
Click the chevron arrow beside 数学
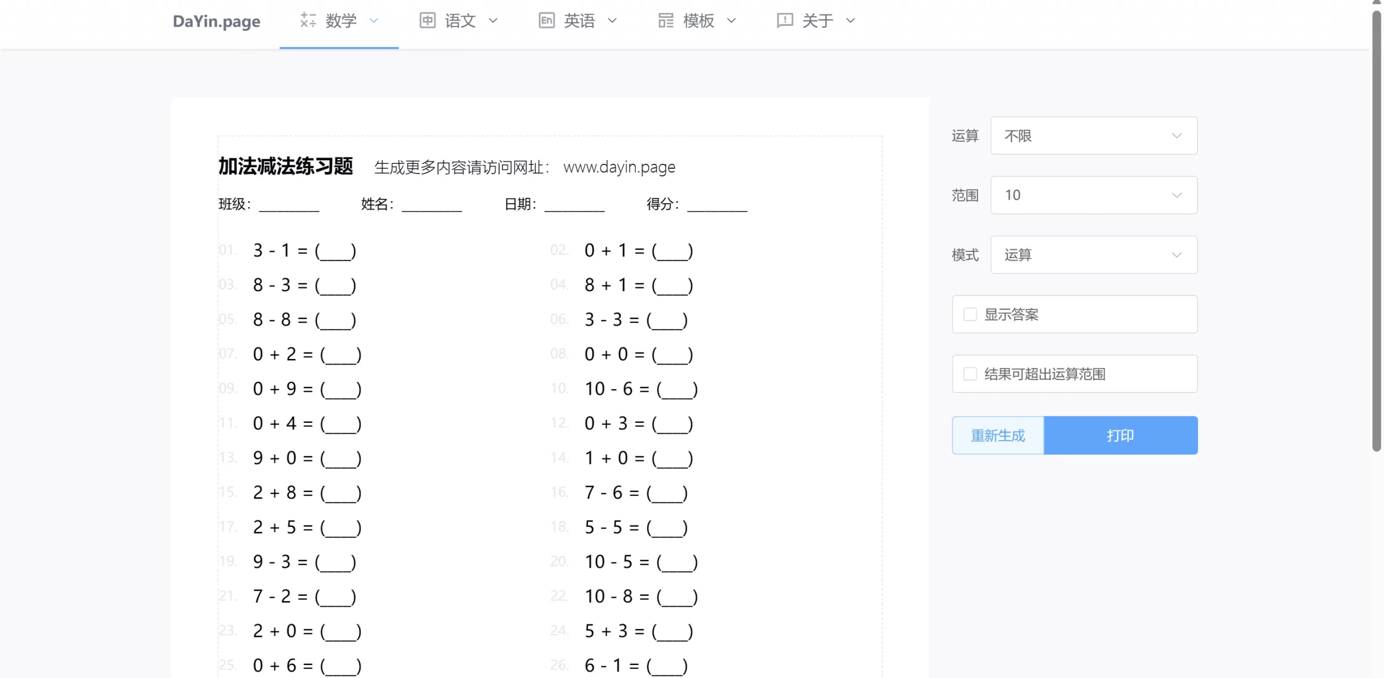point(374,21)
